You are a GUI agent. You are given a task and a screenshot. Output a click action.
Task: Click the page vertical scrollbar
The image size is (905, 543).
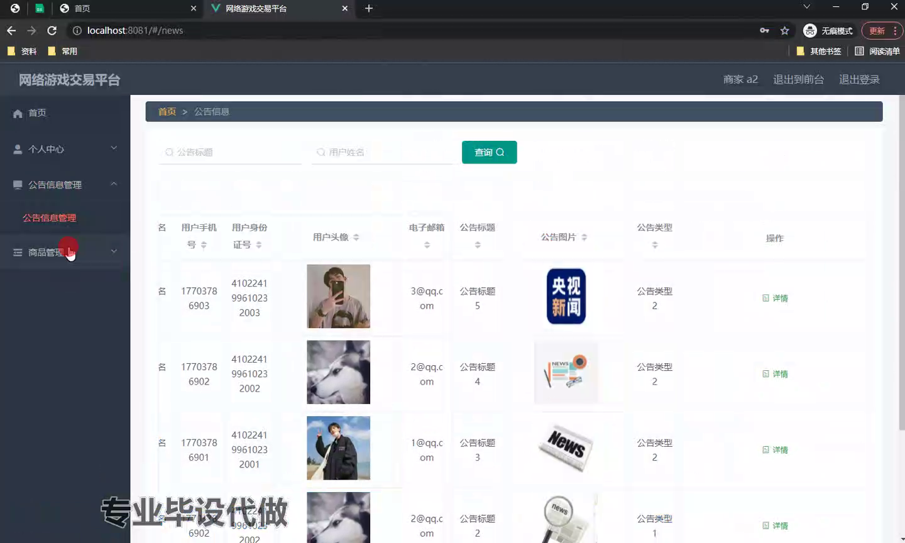pos(902,263)
